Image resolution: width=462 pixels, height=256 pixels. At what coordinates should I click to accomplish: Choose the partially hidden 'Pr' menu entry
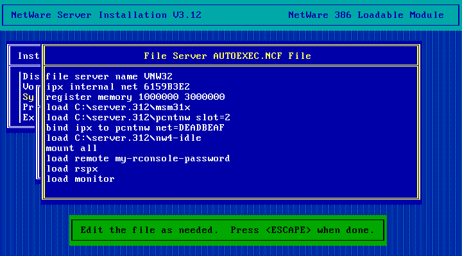pyautogui.click(x=28, y=108)
